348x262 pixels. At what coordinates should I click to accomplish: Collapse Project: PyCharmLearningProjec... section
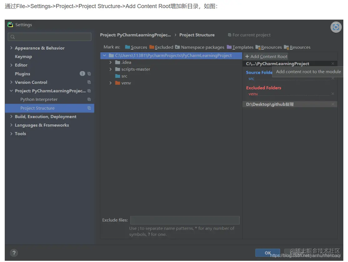pos(11,91)
